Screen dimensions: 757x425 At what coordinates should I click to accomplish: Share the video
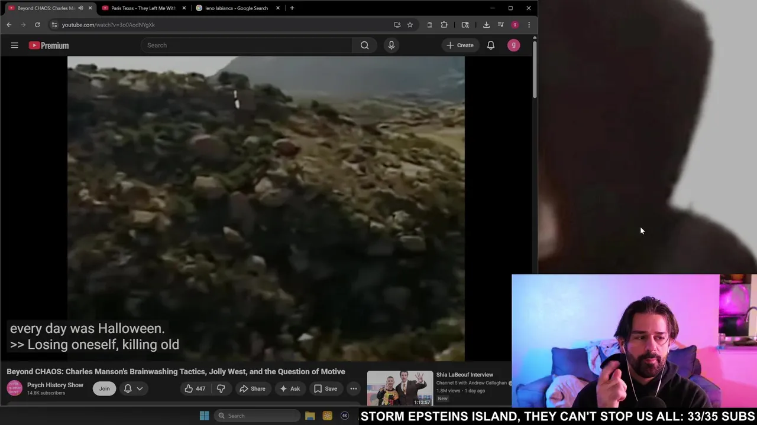[252, 388]
